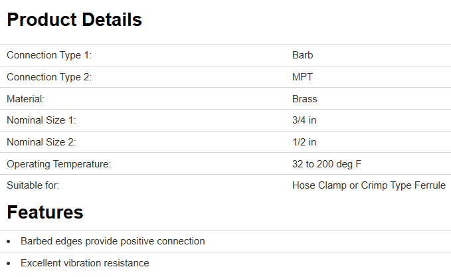This screenshot has height=277, width=451.
Task: Click the Connection Type 2 label
Action: tap(49, 77)
